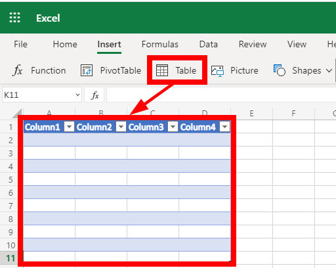
Task: Open the app launcher waffle icon
Action: coord(14,18)
